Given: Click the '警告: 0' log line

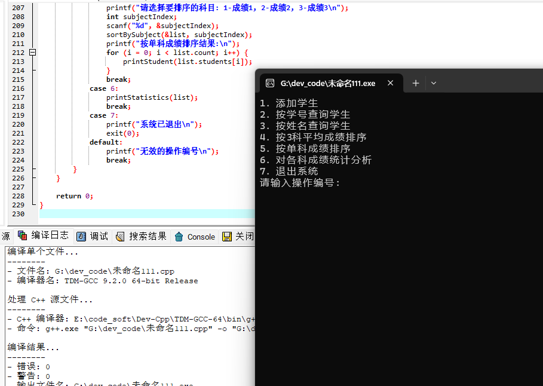Looking at the screenshot, I should coord(29,376).
